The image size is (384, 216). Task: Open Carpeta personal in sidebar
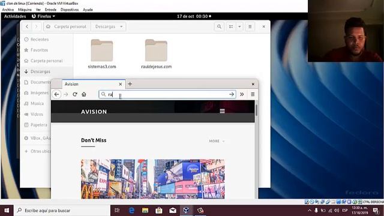[x=47, y=61]
